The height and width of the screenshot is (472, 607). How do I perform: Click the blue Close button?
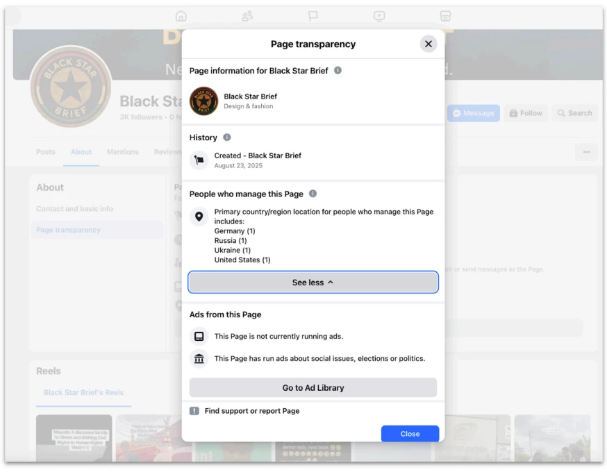(x=410, y=434)
